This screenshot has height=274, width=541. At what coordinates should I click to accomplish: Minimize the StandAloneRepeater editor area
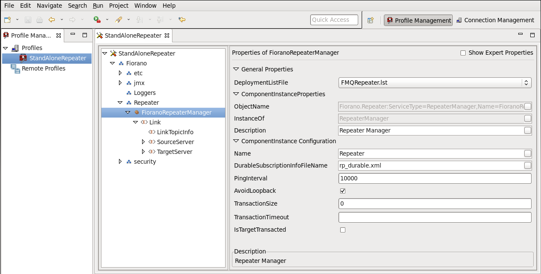coord(520,35)
